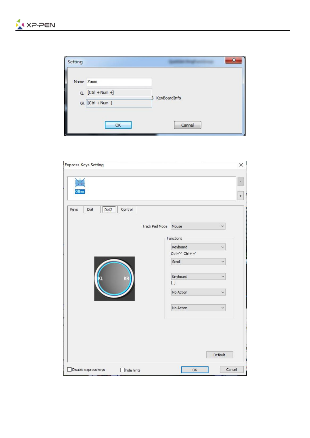Image resolution: width=310 pixels, height=438 pixels.
Task: Click the Name field containing Zoom
Action: 119,82
